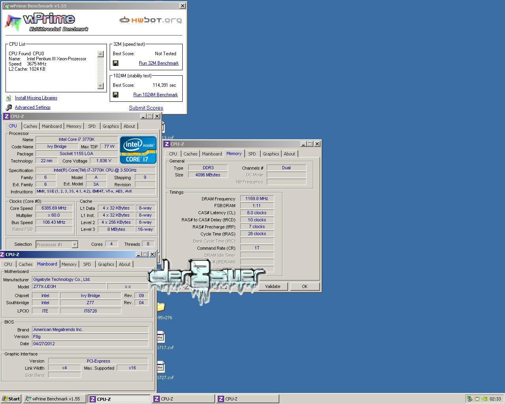505x404 pixels.
Task: Switch to wPrime Benchmark v1.55 taskbar item
Action: pyautogui.click(x=54, y=399)
